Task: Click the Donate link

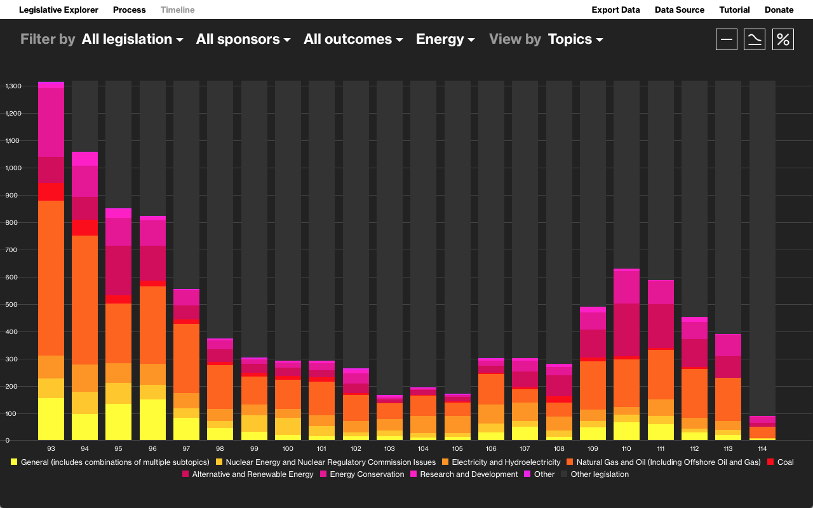Action: click(779, 10)
